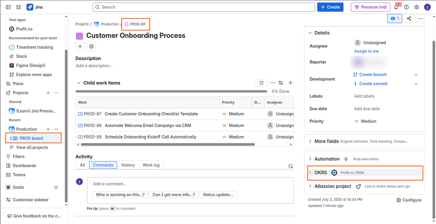Click Assign to me link

tap(366, 51)
